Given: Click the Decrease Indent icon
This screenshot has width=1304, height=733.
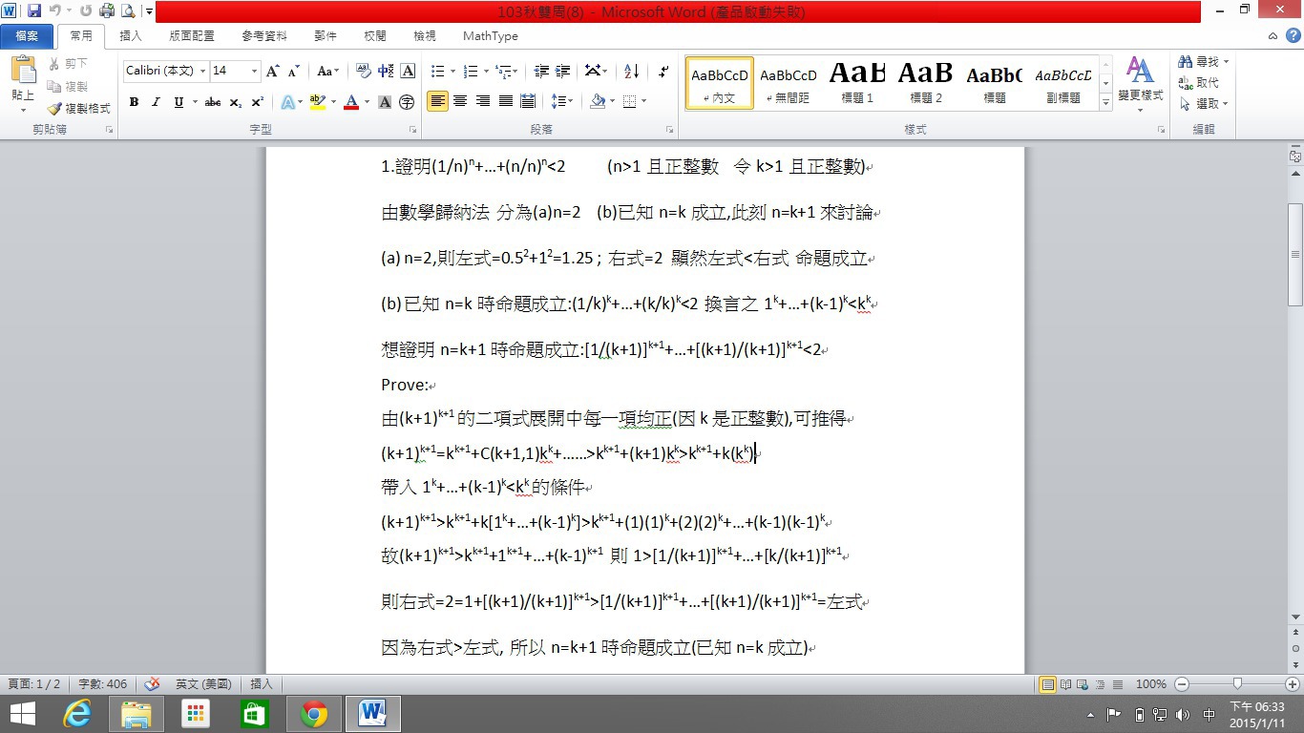Looking at the screenshot, I should (x=541, y=72).
